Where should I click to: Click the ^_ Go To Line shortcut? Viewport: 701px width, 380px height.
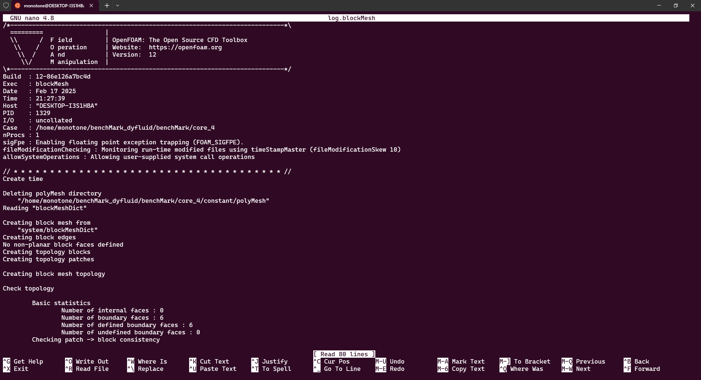tap(337, 369)
